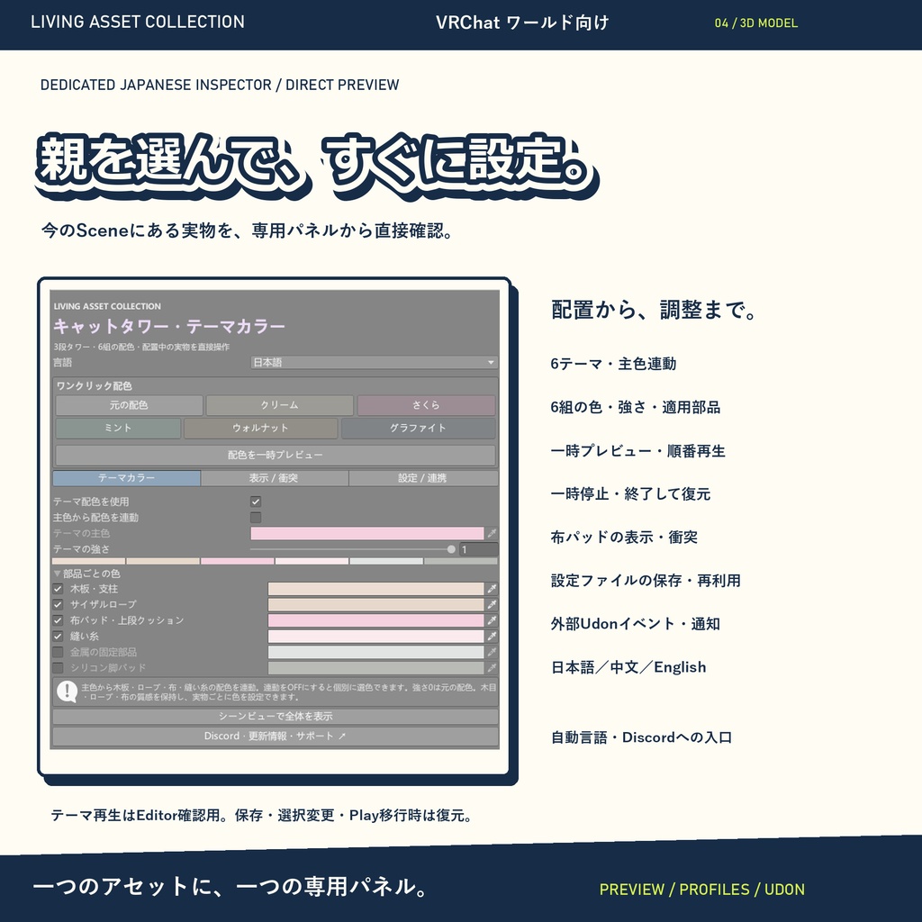Open サイザルロープ color swatch
The width and height of the screenshot is (922, 922).
[x=375, y=604]
